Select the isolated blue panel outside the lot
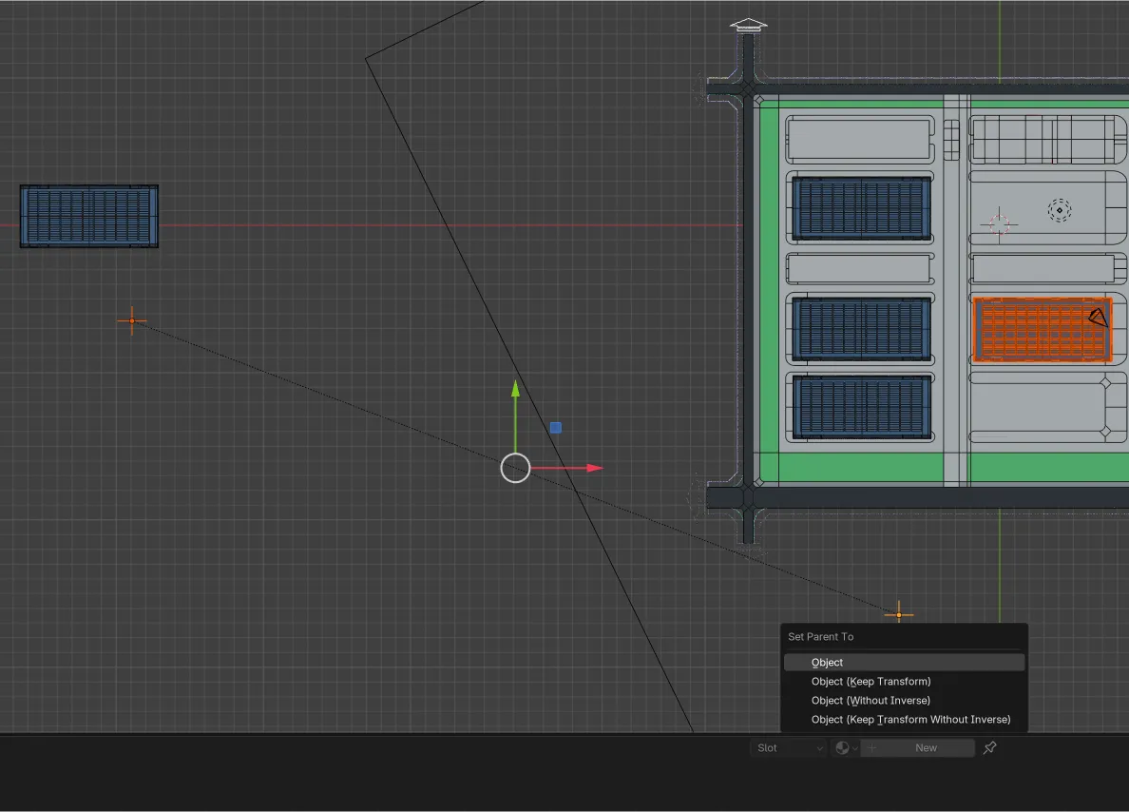 [x=89, y=217]
